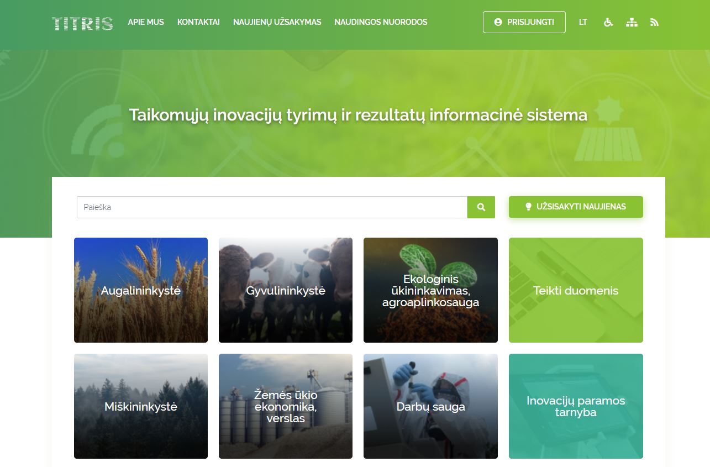The width and height of the screenshot is (710, 467).
Task: Open the Augalininkystė category tile
Action: pyautogui.click(x=141, y=290)
